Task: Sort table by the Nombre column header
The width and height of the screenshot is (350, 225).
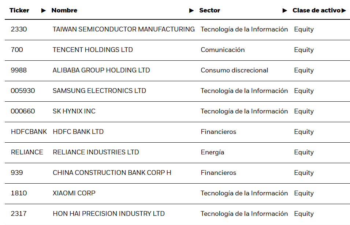Action: 64,11
